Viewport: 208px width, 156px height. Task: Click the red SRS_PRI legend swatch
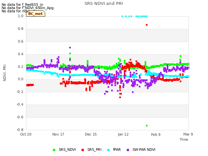tap(83, 150)
